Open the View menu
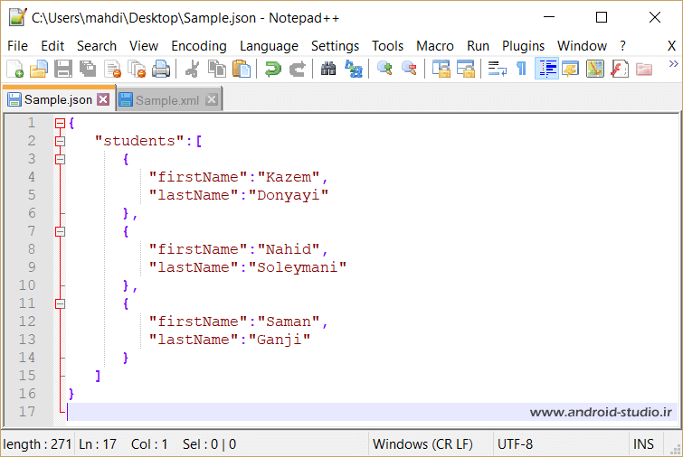The height and width of the screenshot is (457, 683). pos(143,46)
